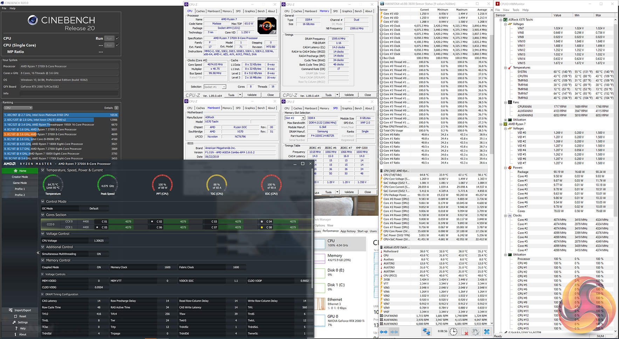The height and width of the screenshot is (339, 619).
Task: Select Creator Mode in Ryzen Master
Action: click(x=20, y=177)
